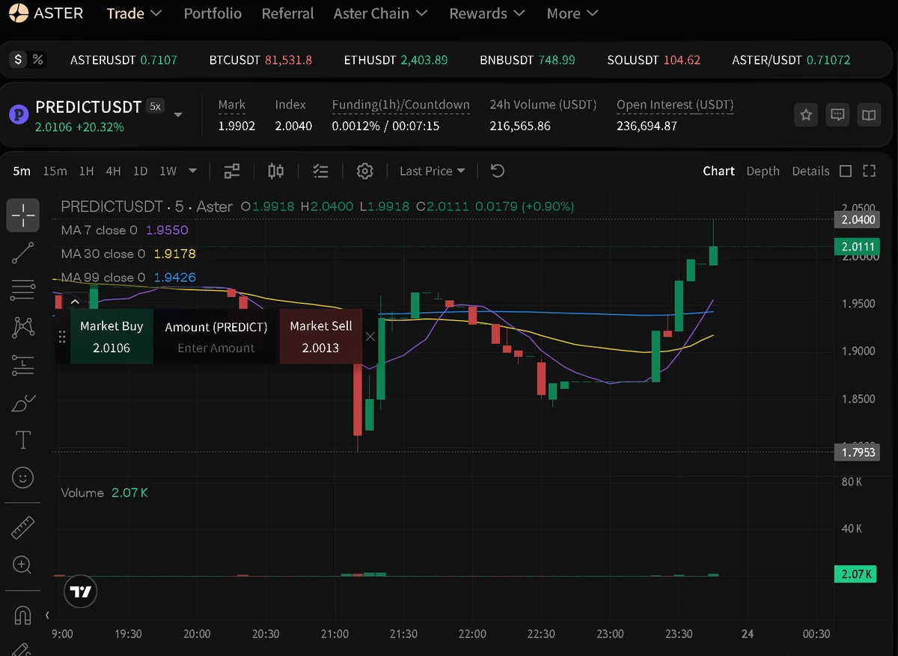Open the book guide icon
Image resolution: width=898 pixels, height=656 pixels.
pos(869,115)
